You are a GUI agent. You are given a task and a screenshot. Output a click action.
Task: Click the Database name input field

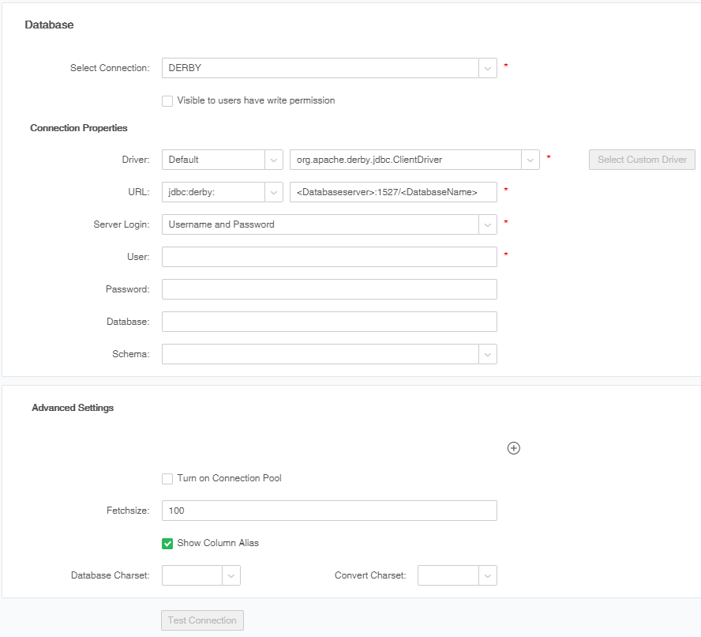(x=329, y=322)
